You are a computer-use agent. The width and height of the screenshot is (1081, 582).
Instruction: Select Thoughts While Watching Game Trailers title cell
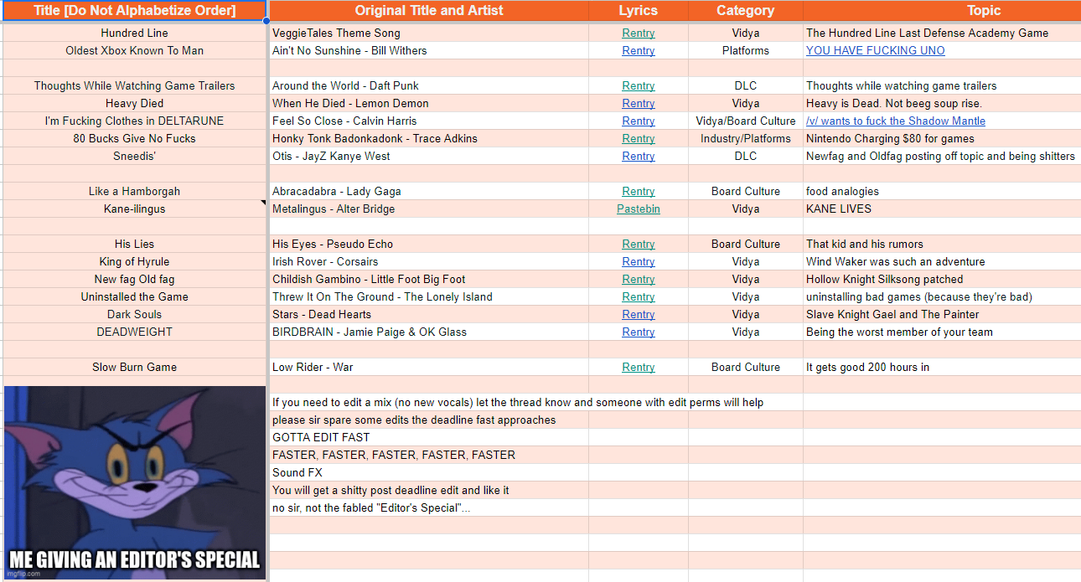[134, 86]
